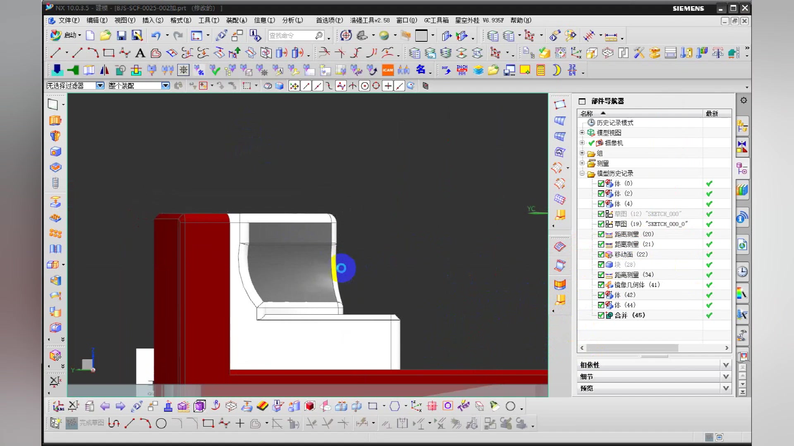Click the Undo arrow icon
794x446 pixels.
point(155,36)
